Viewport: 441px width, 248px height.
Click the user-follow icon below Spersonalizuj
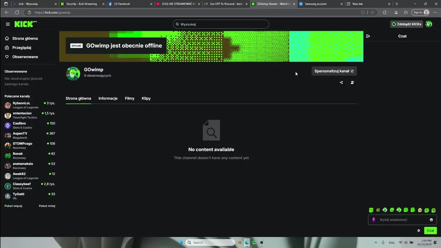point(352,82)
